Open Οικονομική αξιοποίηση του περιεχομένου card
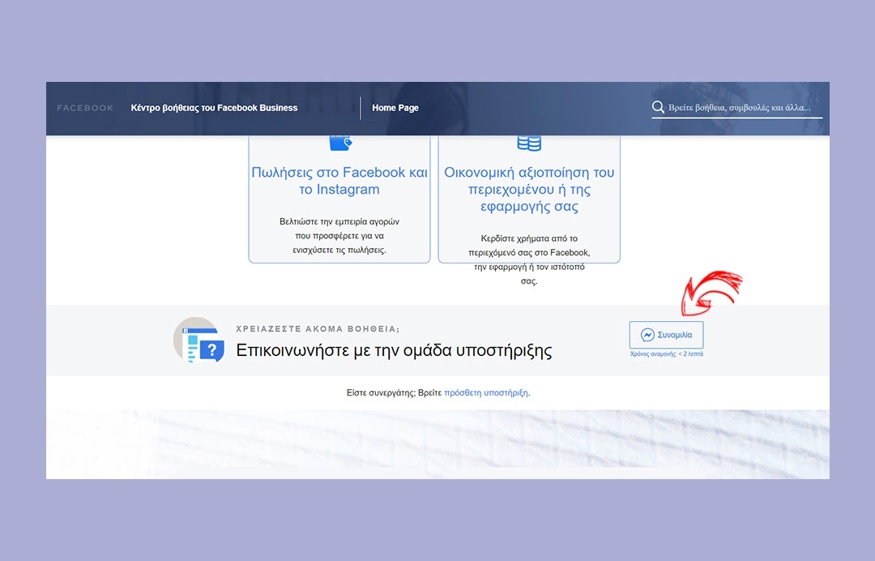 click(x=529, y=199)
